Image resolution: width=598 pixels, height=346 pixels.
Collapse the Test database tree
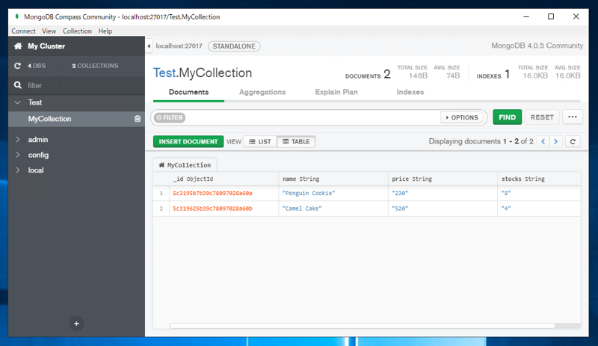pyautogui.click(x=17, y=102)
